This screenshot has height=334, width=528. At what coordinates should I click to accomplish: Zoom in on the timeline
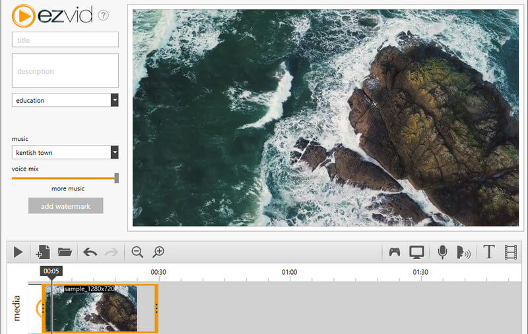[x=158, y=252]
